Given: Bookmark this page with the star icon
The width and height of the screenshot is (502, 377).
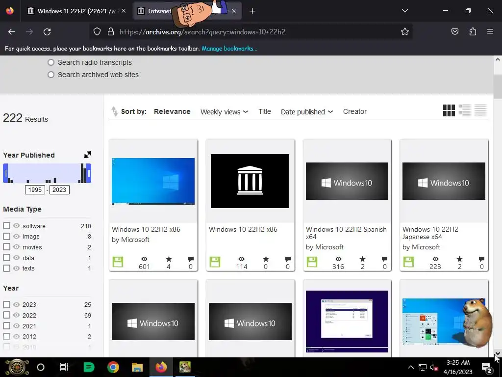Looking at the screenshot, I should click(x=404, y=32).
